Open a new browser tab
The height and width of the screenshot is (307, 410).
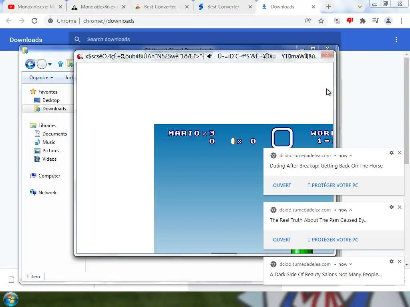point(329,7)
